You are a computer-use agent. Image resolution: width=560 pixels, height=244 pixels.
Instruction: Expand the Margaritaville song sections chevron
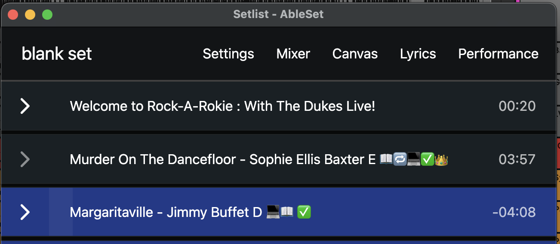pos(25,212)
